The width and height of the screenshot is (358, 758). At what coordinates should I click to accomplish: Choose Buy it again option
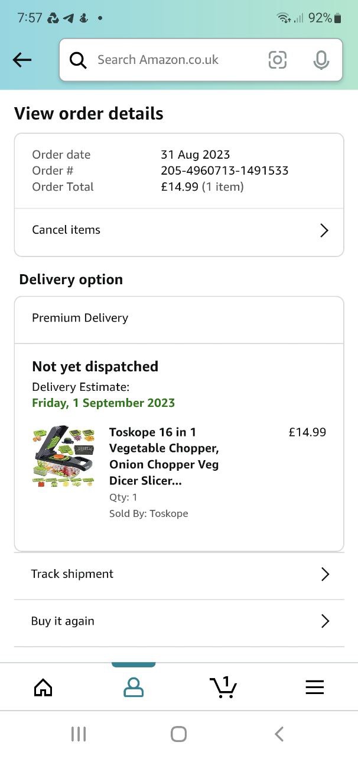click(63, 621)
